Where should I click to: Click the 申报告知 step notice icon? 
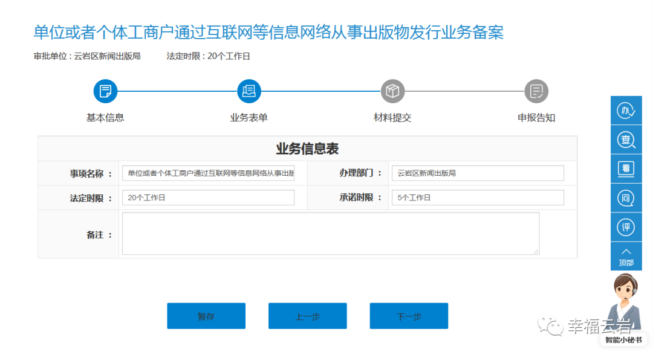tap(536, 91)
